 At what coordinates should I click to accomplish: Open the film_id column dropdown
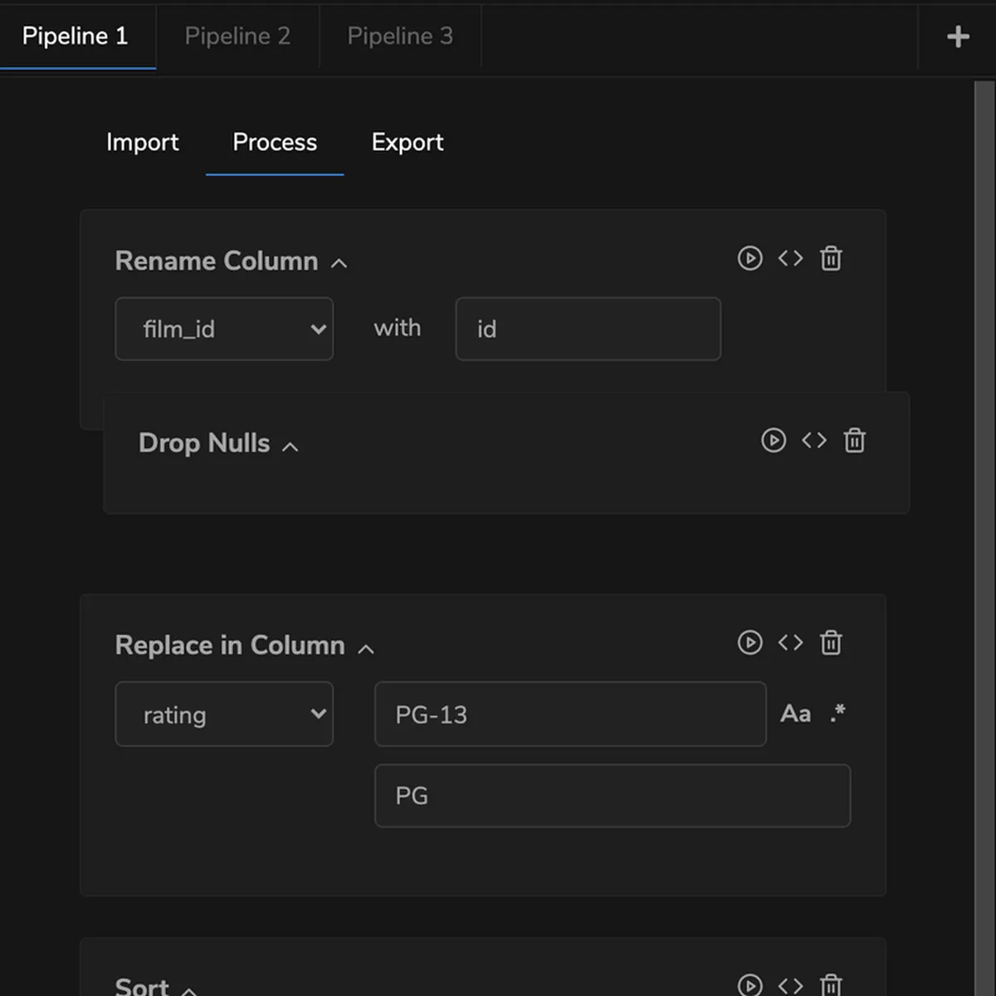(x=224, y=329)
